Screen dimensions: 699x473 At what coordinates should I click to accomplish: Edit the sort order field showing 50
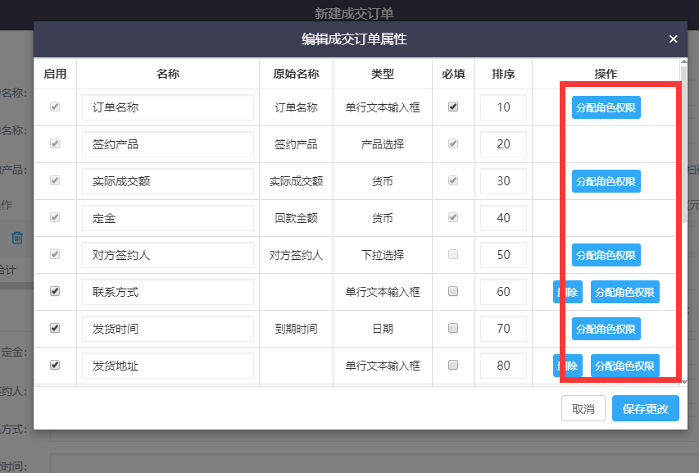[503, 255]
